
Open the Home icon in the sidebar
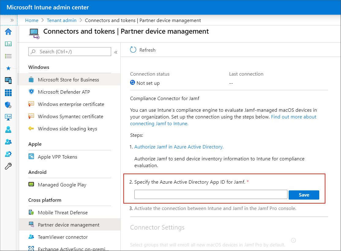[x=8, y=32]
